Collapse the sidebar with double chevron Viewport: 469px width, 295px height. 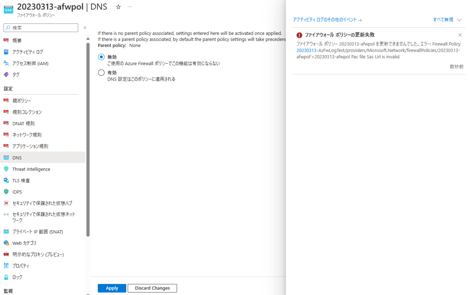pos(85,28)
